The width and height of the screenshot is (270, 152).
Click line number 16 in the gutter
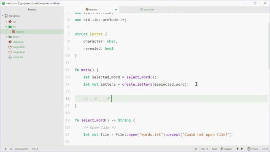(67, 98)
